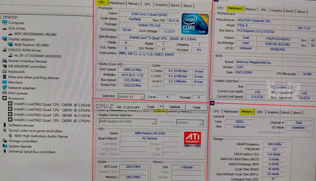Click the Bus Speed value 333.29 MHz
This screenshot has height=181, width=316.
click(x=132, y=80)
